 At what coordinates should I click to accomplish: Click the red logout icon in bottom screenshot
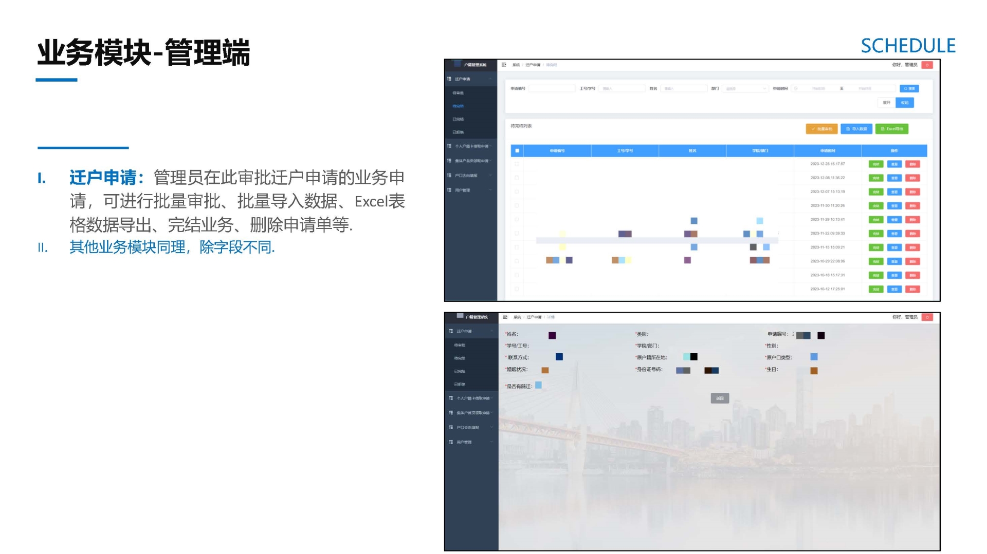coord(927,317)
